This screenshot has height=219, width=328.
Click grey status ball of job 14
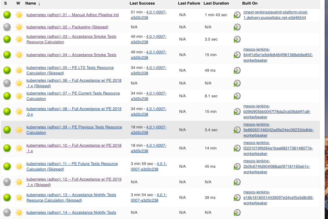click(x=7, y=213)
